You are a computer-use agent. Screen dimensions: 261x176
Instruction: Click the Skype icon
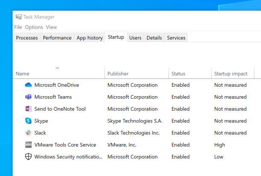[x=28, y=121]
